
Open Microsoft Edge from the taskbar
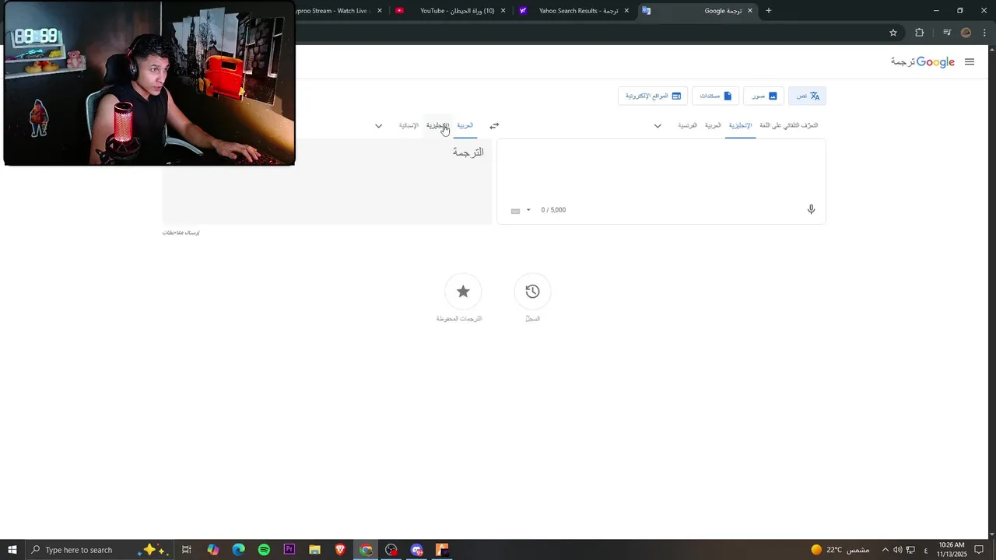click(x=238, y=550)
